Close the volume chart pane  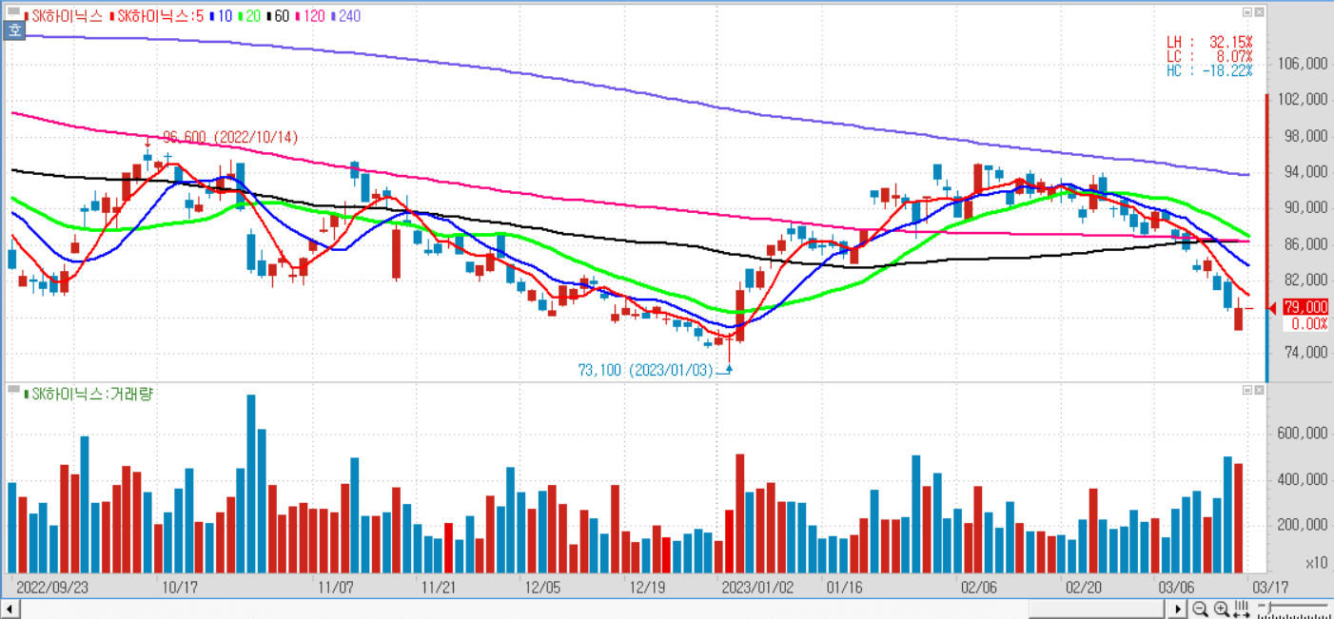pos(1260,390)
